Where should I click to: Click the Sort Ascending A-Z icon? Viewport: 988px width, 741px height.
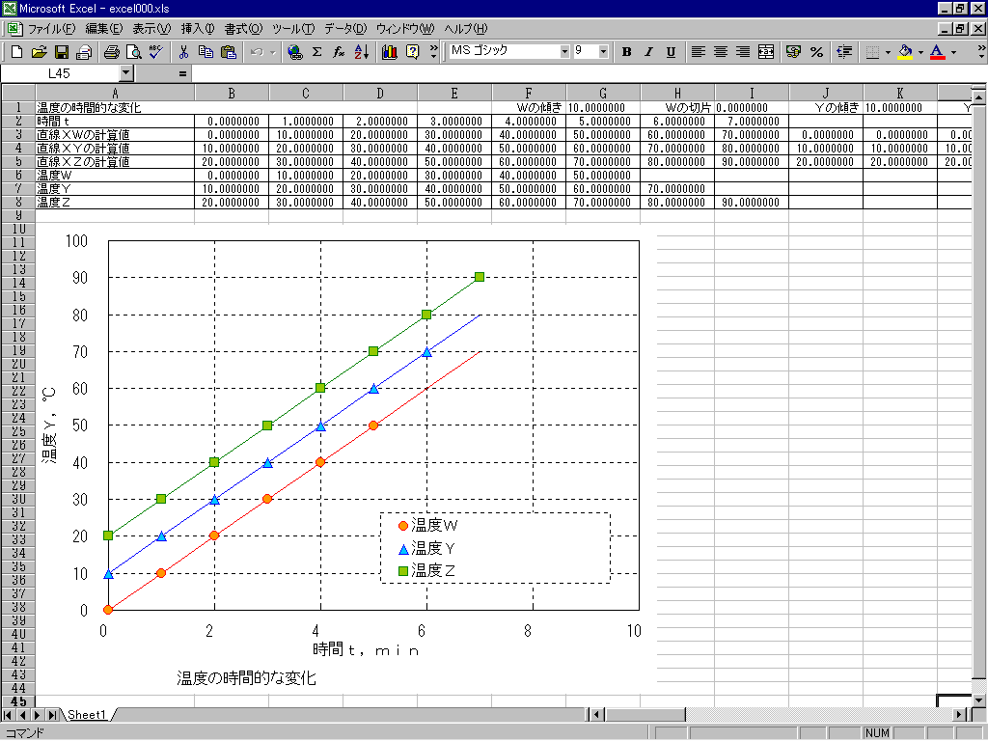point(361,52)
